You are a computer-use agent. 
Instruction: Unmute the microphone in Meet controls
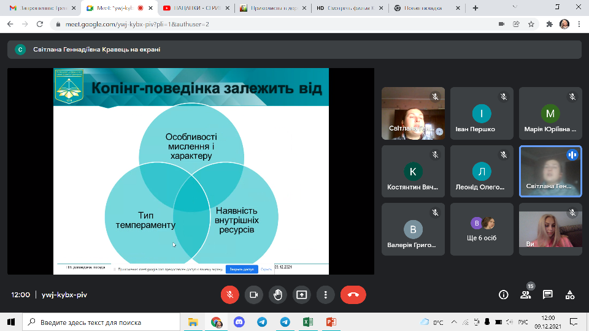tap(229, 294)
